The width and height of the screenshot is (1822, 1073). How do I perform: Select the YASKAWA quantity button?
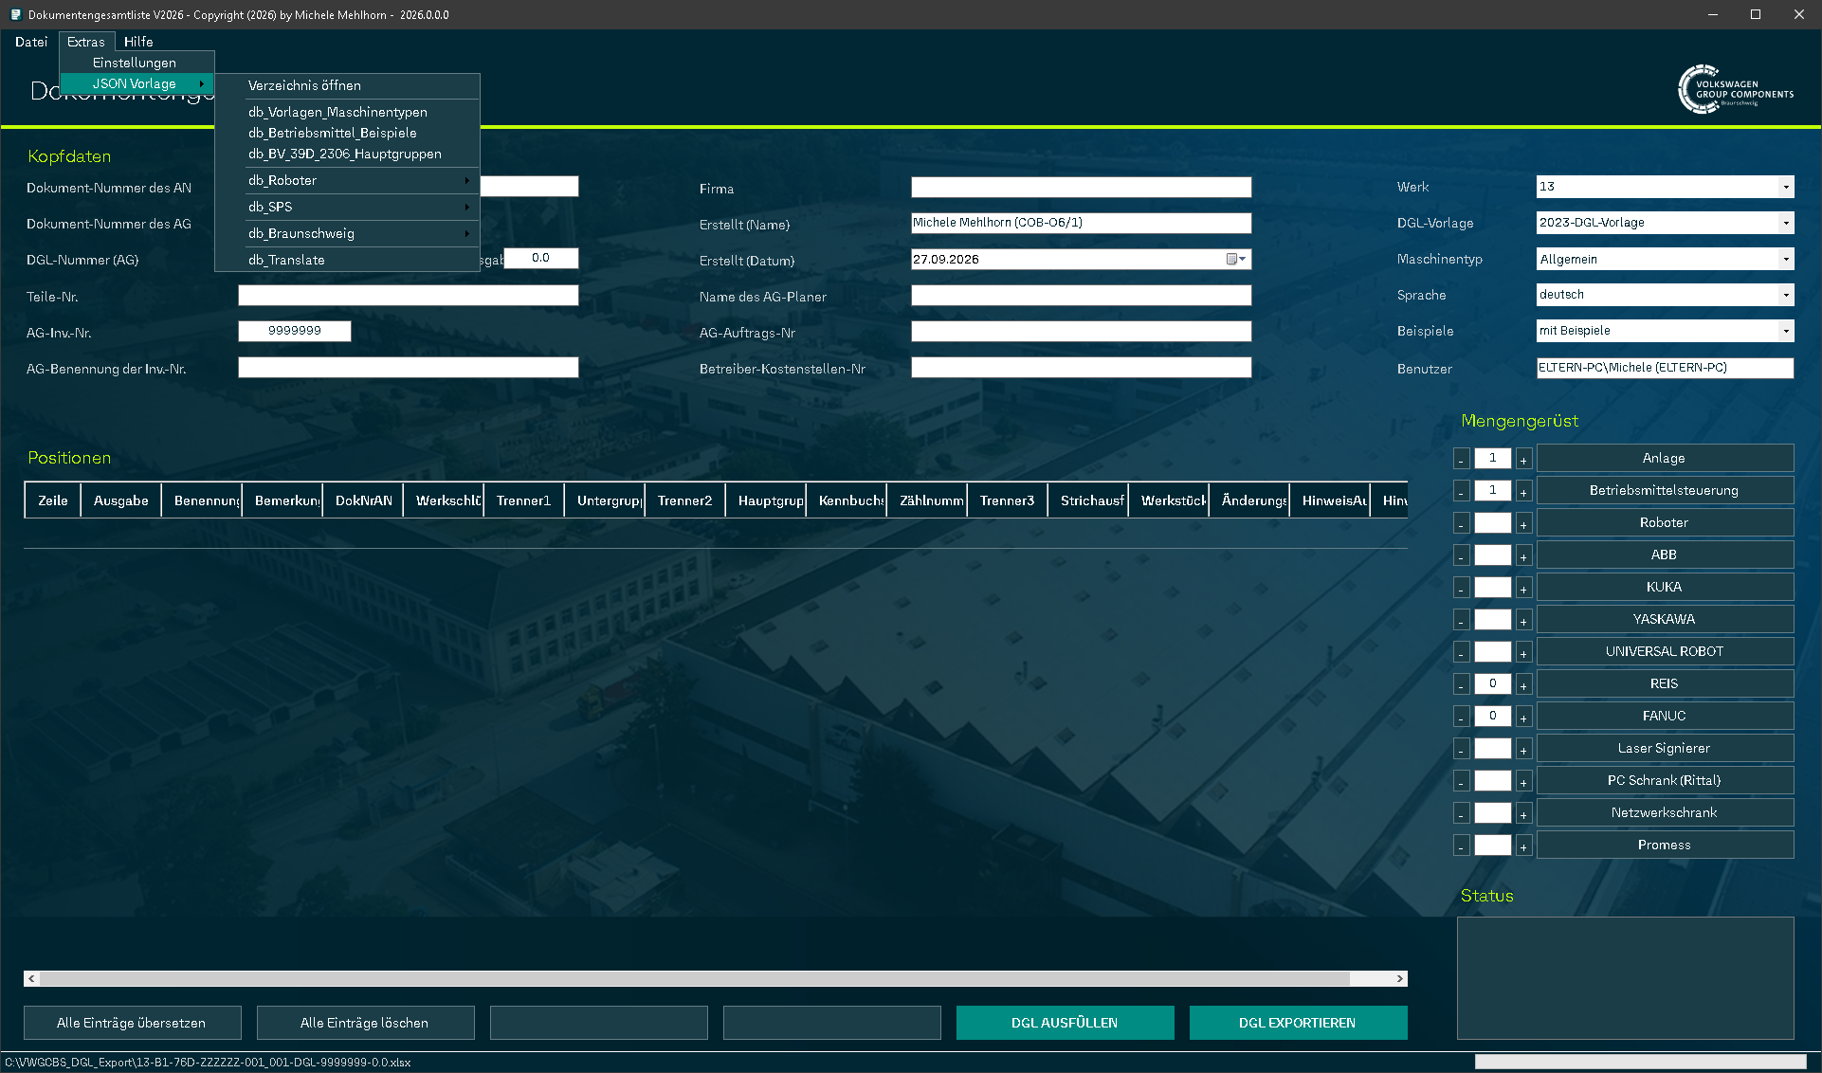point(1665,619)
